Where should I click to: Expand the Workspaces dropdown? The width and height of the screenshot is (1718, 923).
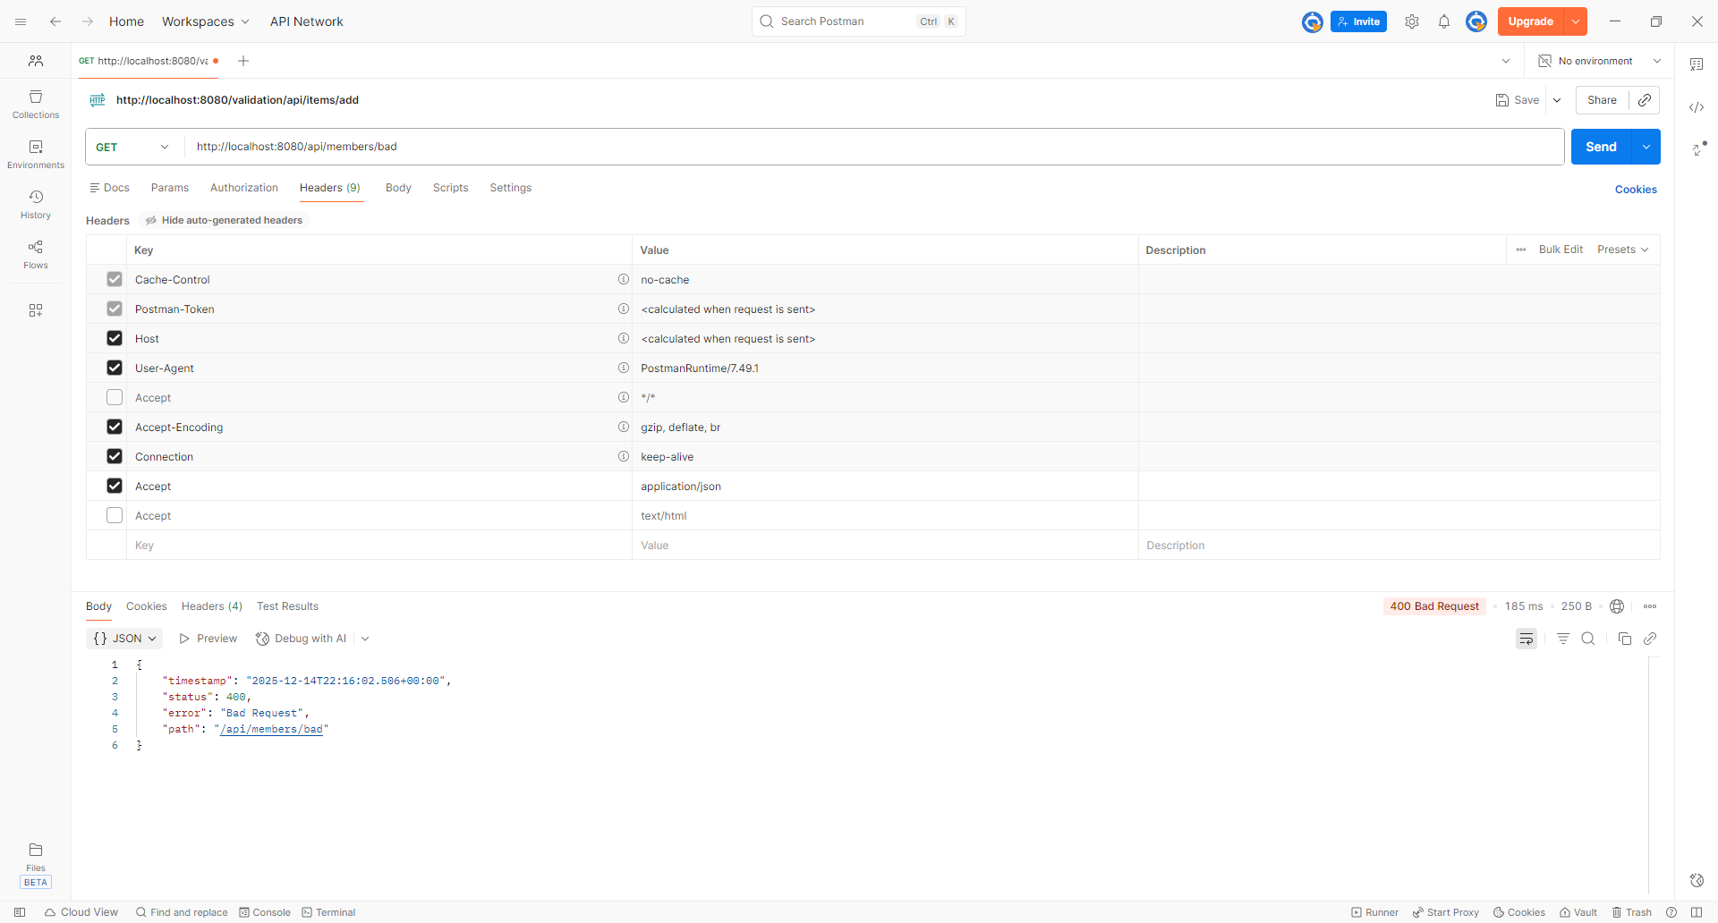click(206, 21)
